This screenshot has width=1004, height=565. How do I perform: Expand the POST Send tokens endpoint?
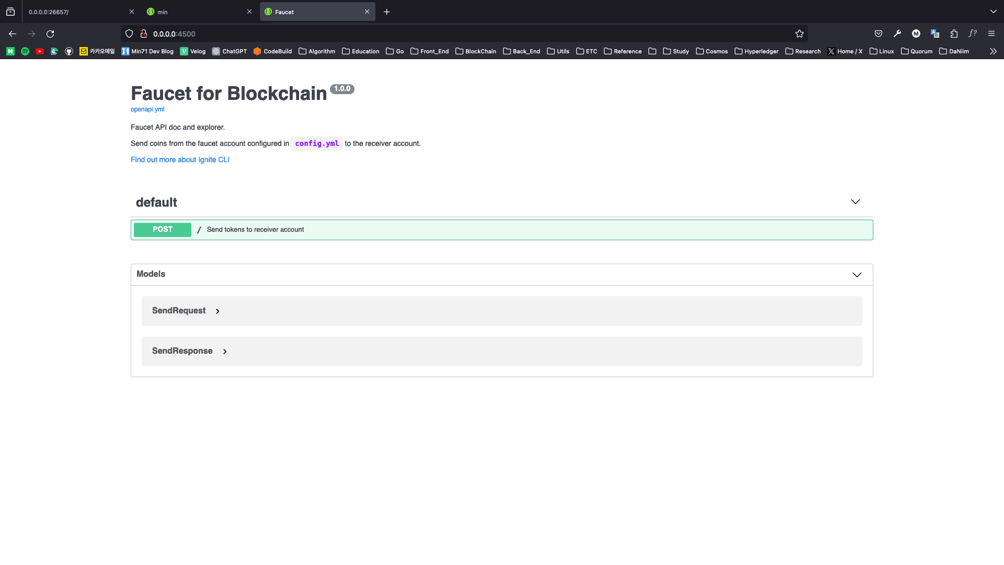[x=502, y=230]
